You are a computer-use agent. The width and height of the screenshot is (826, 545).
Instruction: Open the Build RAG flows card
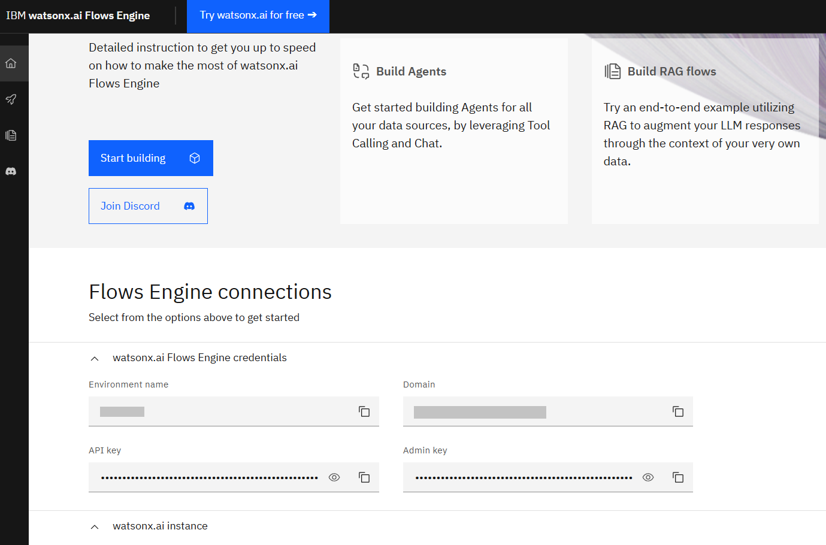(705, 131)
